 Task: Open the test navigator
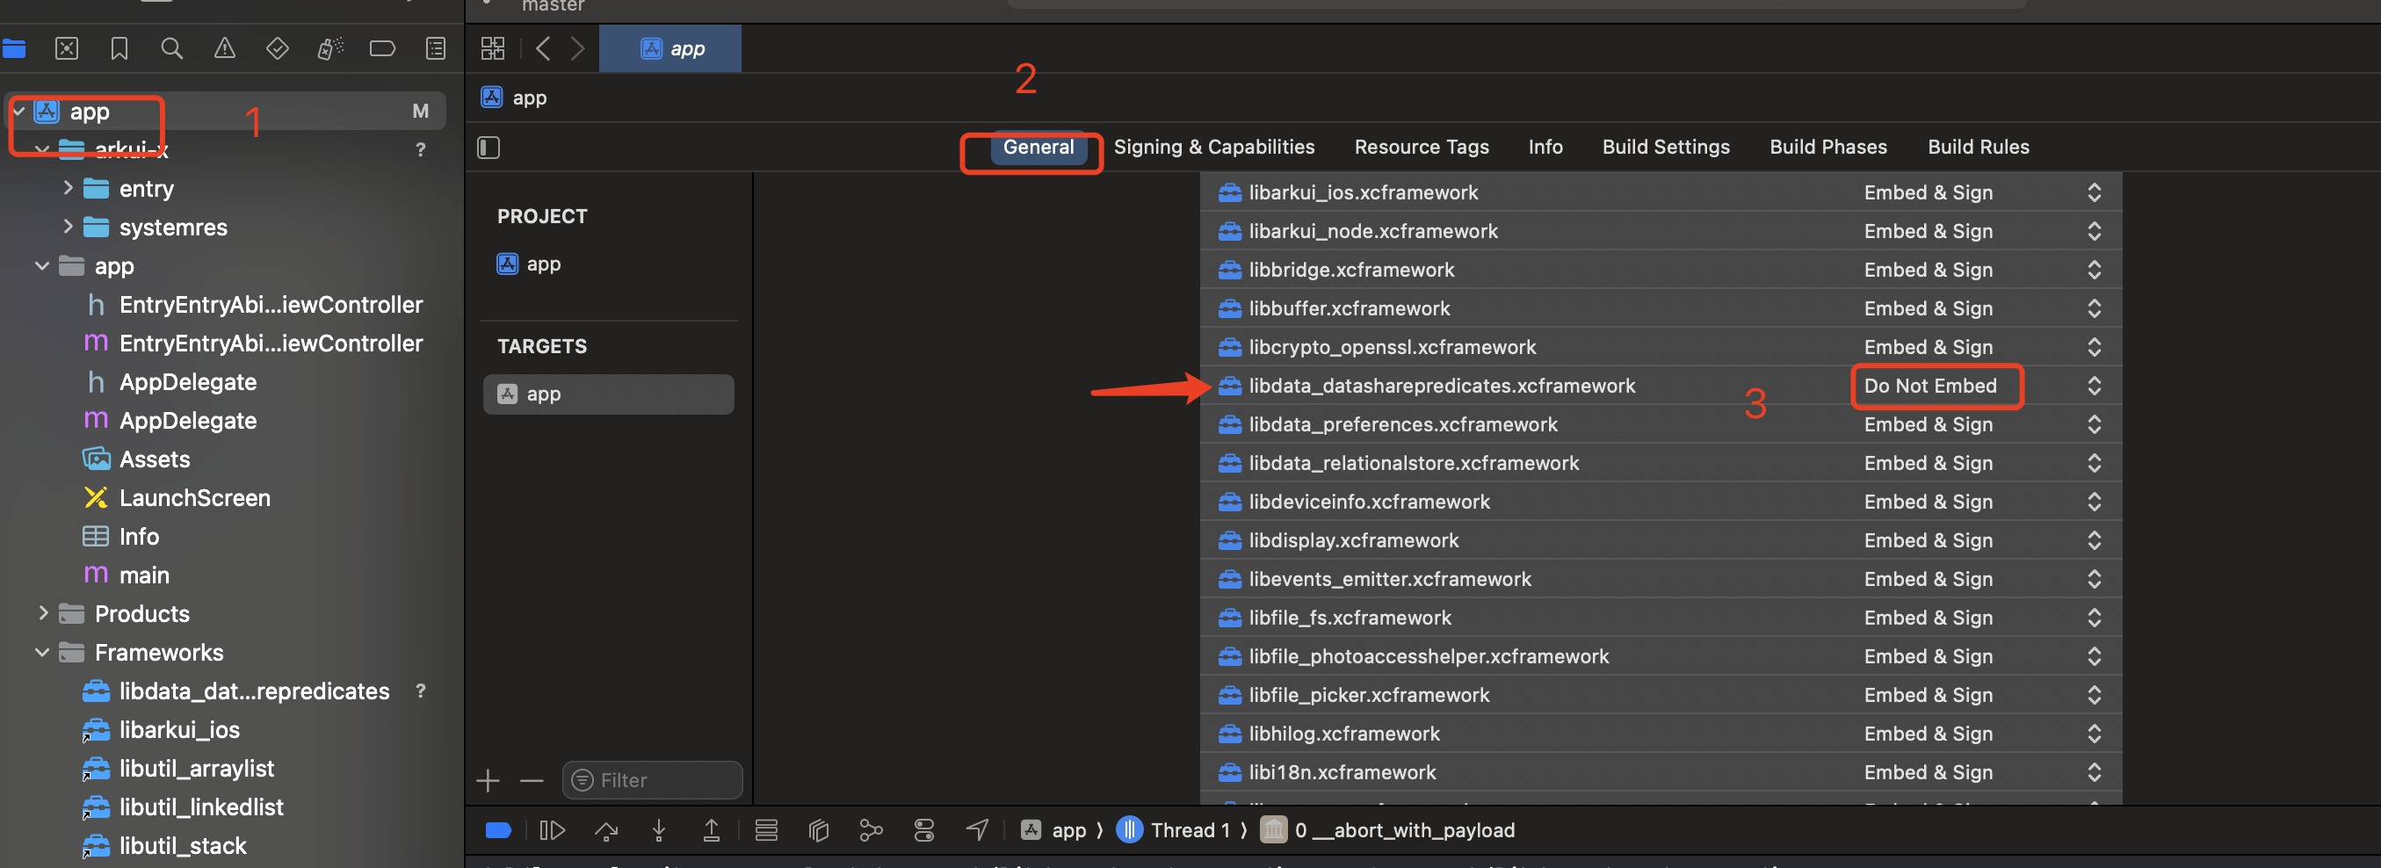pos(278,48)
